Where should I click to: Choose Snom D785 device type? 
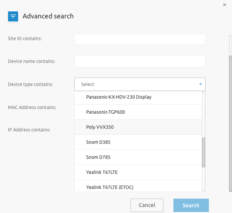(138, 157)
